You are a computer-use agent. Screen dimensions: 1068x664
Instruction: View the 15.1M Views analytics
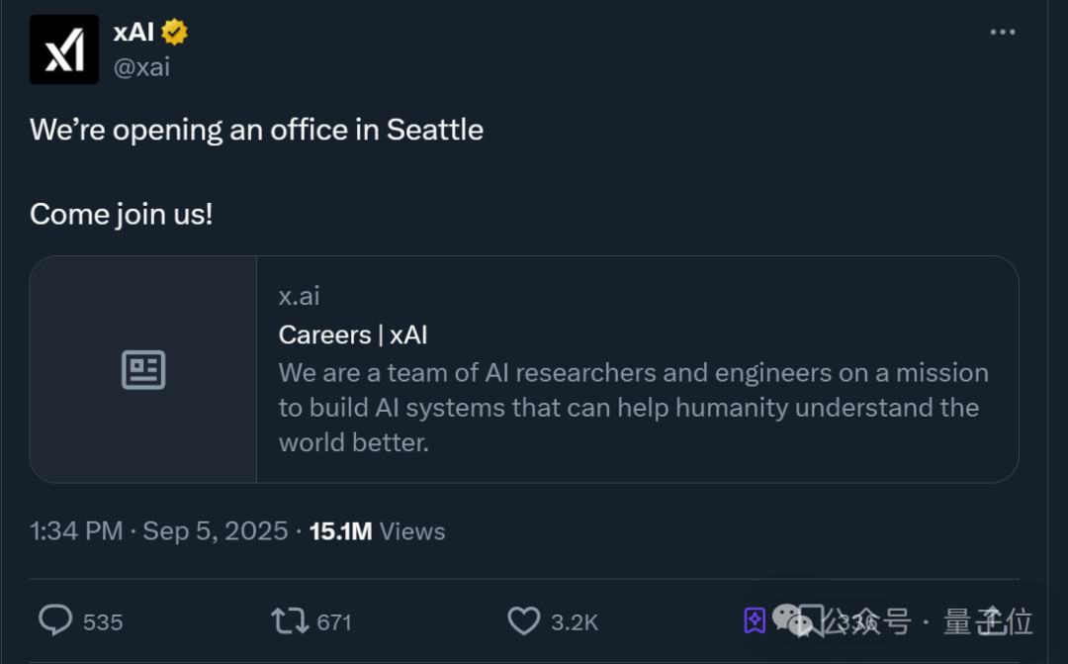377,531
